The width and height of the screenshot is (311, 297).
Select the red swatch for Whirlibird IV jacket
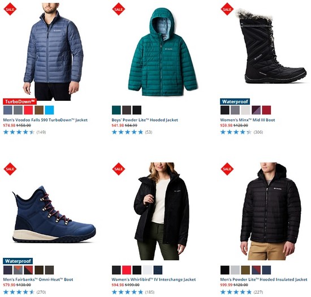pos(127,270)
